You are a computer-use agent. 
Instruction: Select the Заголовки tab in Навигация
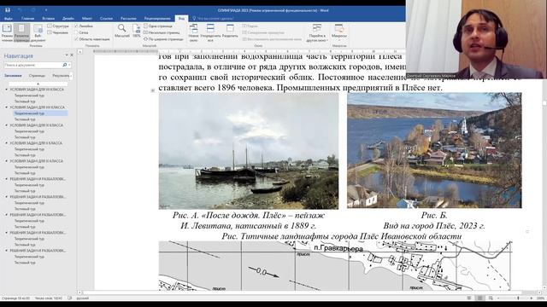(x=13, y=76)
